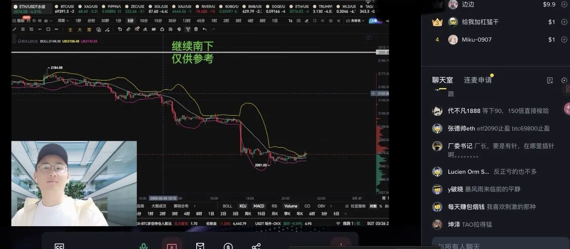The image size is (570, 249).
Task: Enable the RSI indicator
Action: [x=274, y=206]
